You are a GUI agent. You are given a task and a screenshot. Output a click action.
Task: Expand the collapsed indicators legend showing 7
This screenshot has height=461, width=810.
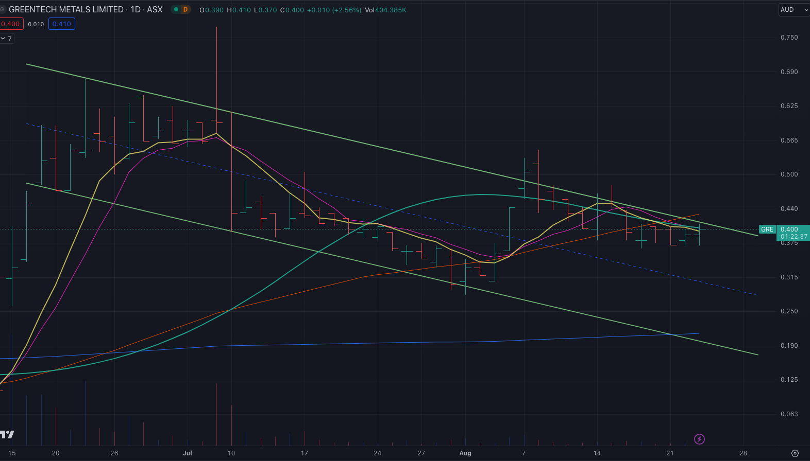(7, 39)
